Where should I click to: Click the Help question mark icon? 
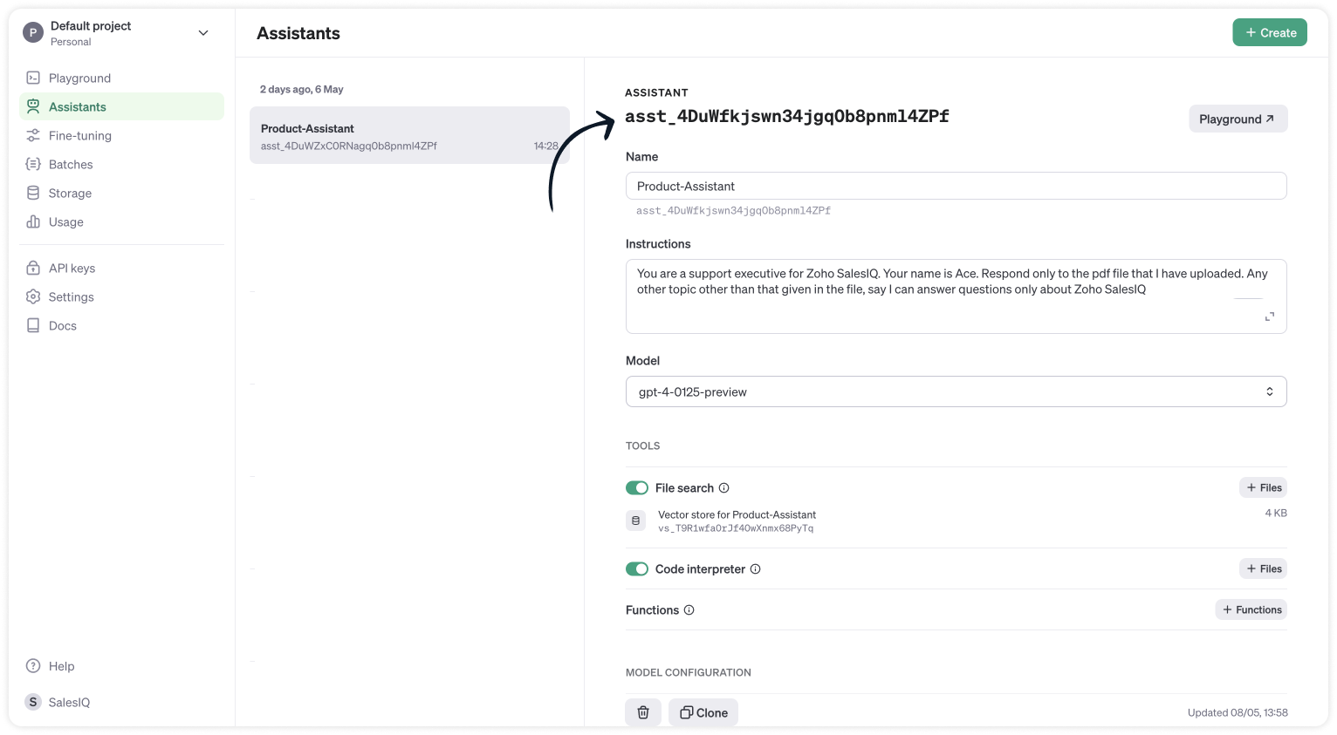point(33,665)
